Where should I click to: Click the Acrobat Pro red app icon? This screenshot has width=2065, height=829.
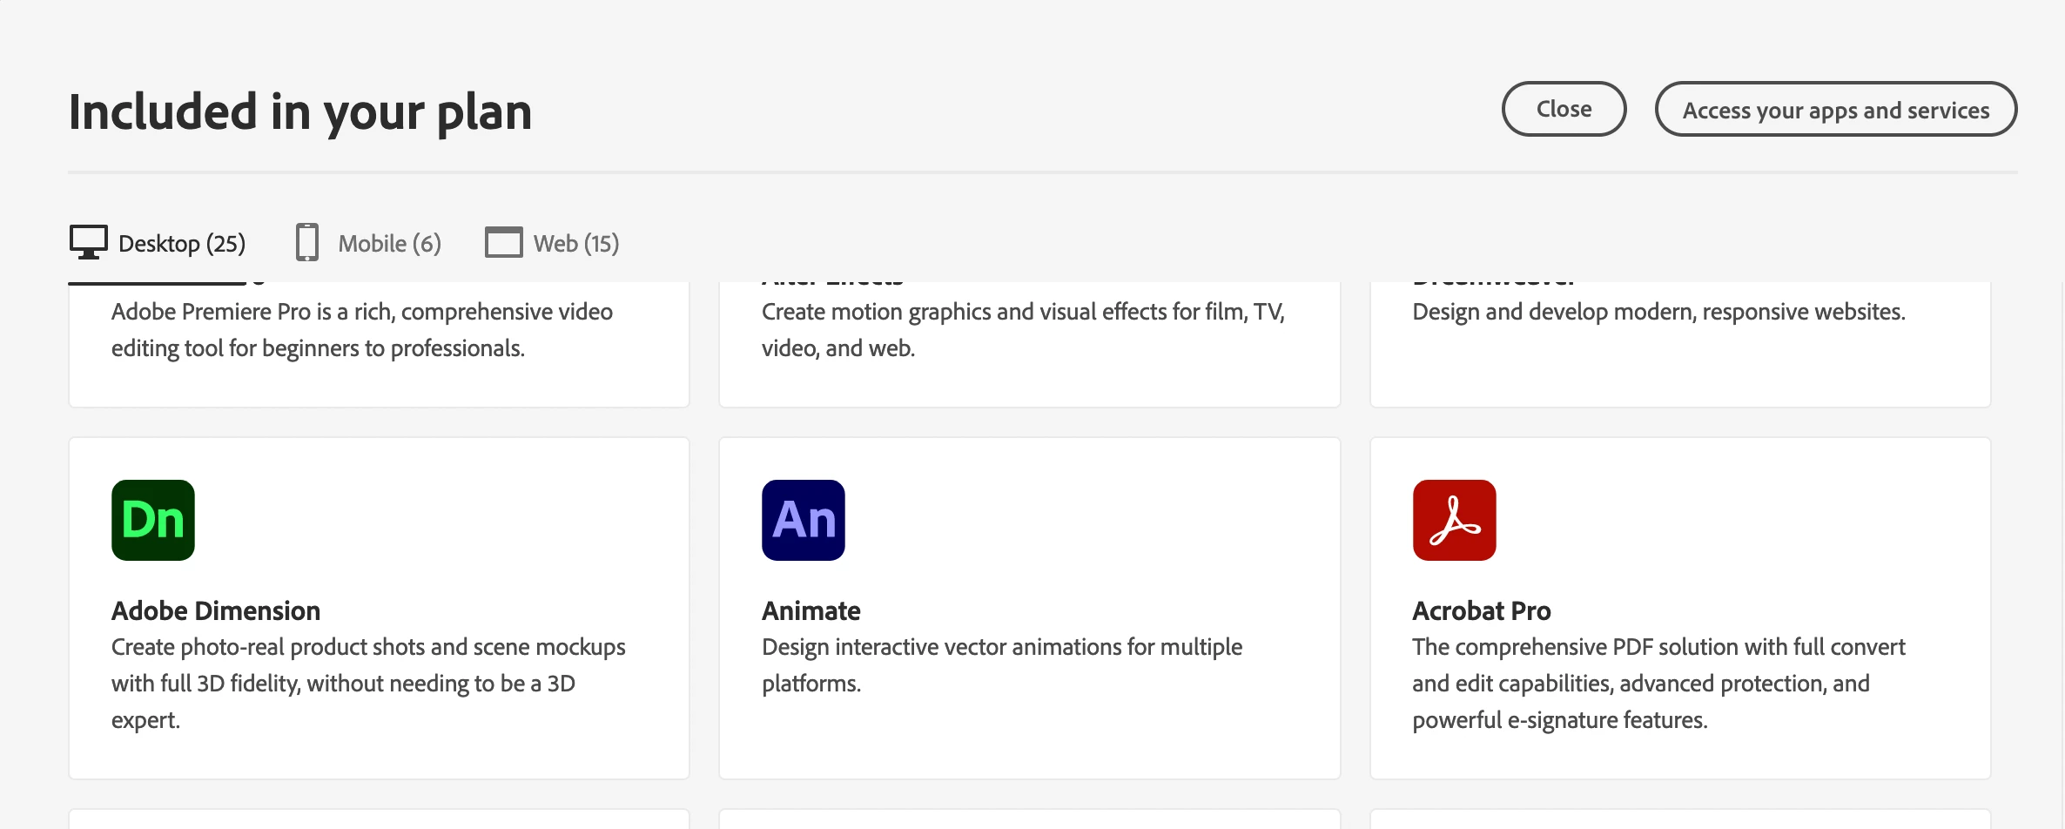(1454, 520)
